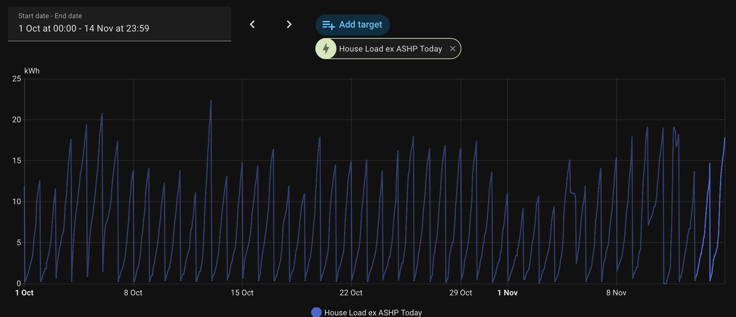Click the blue legend color dot
The height and width of the screenshot is (317, 736).
click(316, 312)
